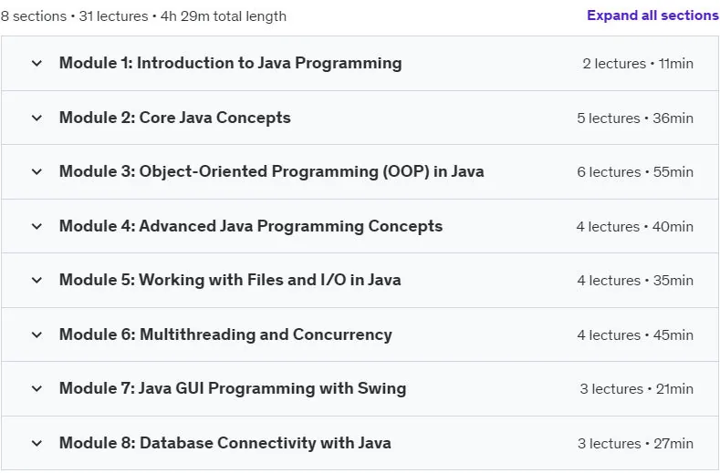This screenshot has height=473, width=720.
Task: Expand all sections link
Action: point(652,15)
